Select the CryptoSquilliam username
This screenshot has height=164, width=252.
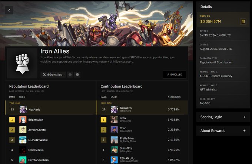click(x=39, y=160)
